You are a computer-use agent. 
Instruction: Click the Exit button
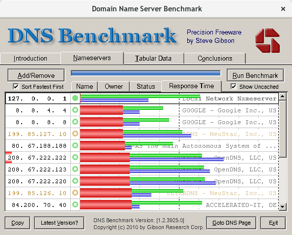click(273, 223)
